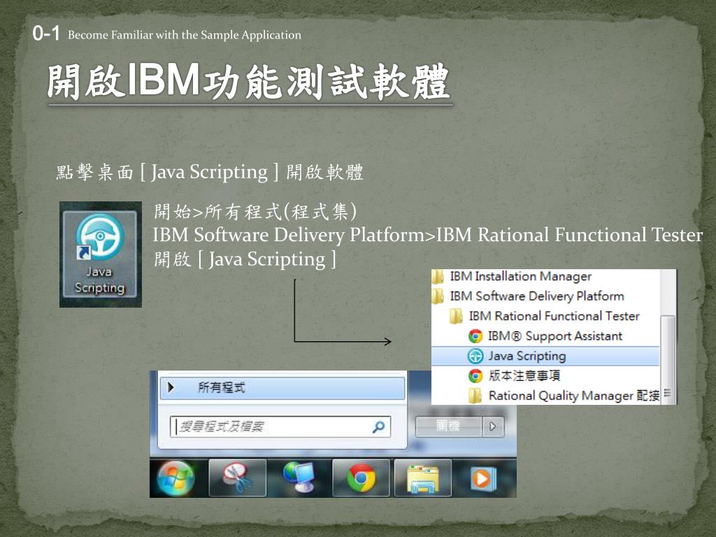
Task: Open the IBM® Support Assistant entry
Action: click(x=545, y=336)
